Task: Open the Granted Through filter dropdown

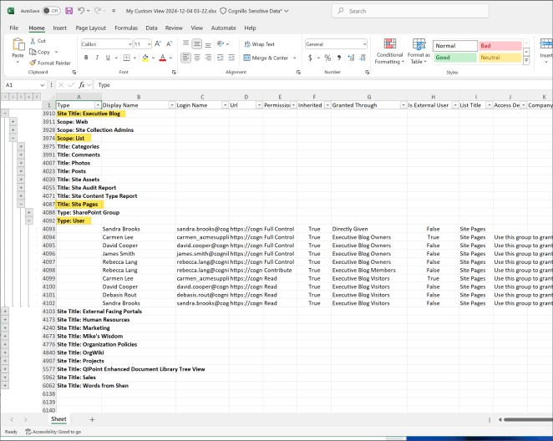Action: click(403, 105)
